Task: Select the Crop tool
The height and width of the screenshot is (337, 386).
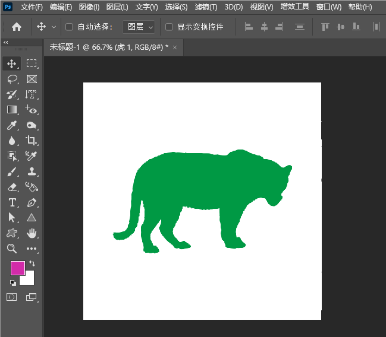Action: (x=32, y=141)
